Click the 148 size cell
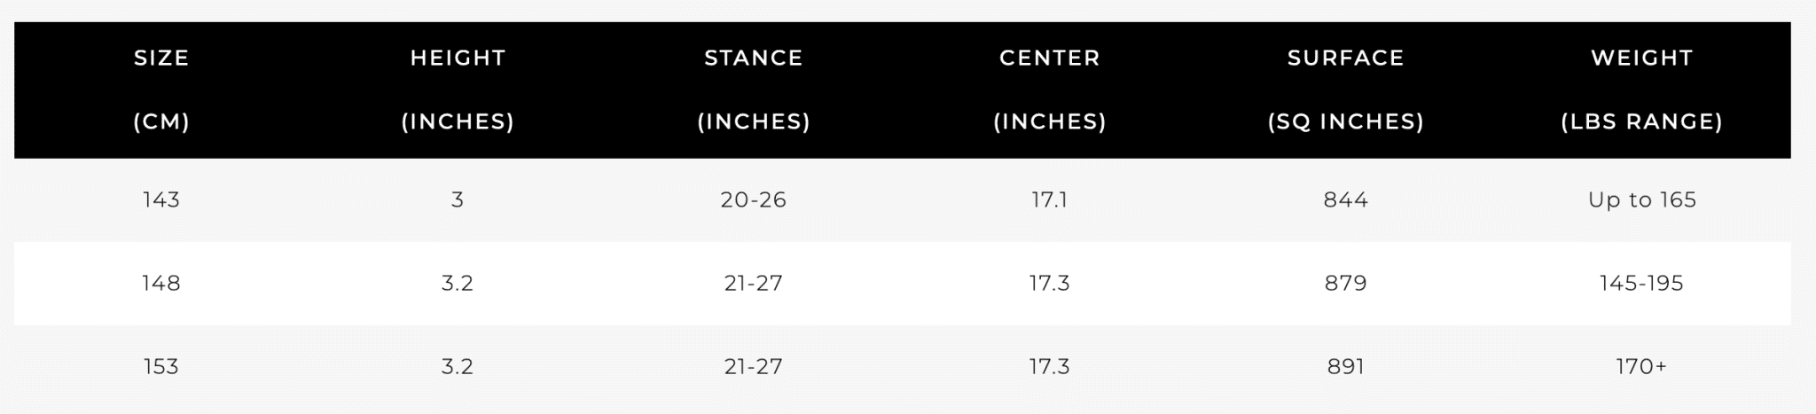Viewport: 1816px width, 414px height. (x=161, y=283)
